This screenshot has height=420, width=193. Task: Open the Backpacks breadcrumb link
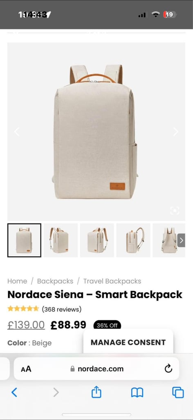(x=55, y=281)
